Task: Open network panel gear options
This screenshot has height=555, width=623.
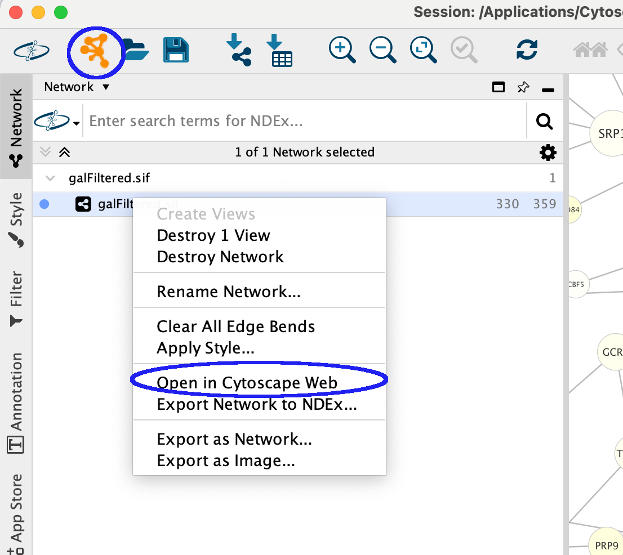Action: 548,153
